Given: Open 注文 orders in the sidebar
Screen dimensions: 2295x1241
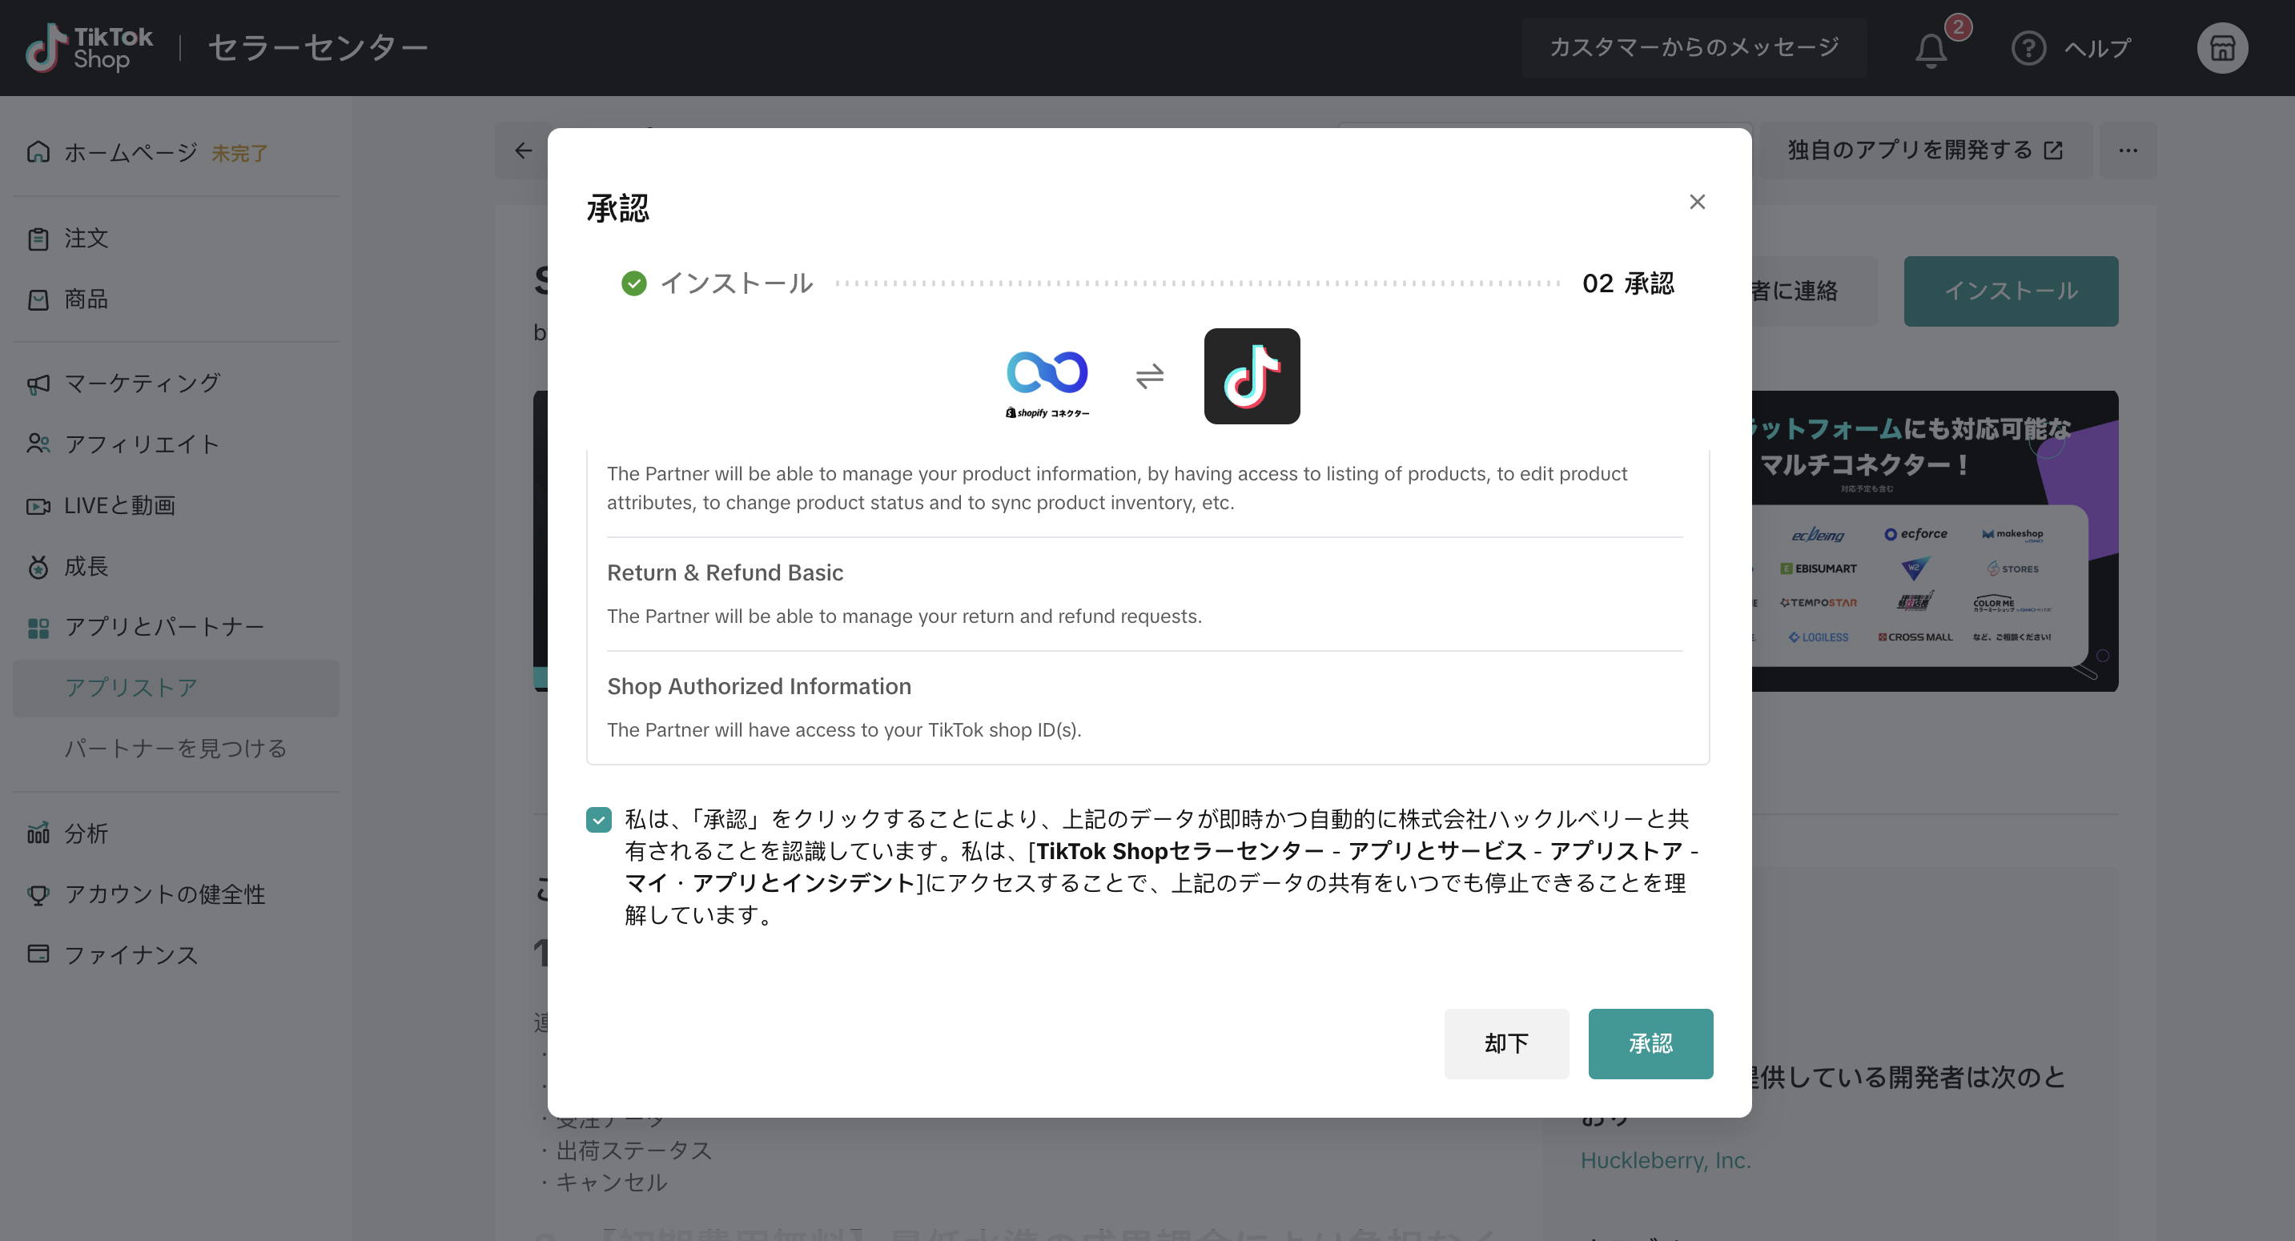Looking at the screenshot, I should pos(86,238).
